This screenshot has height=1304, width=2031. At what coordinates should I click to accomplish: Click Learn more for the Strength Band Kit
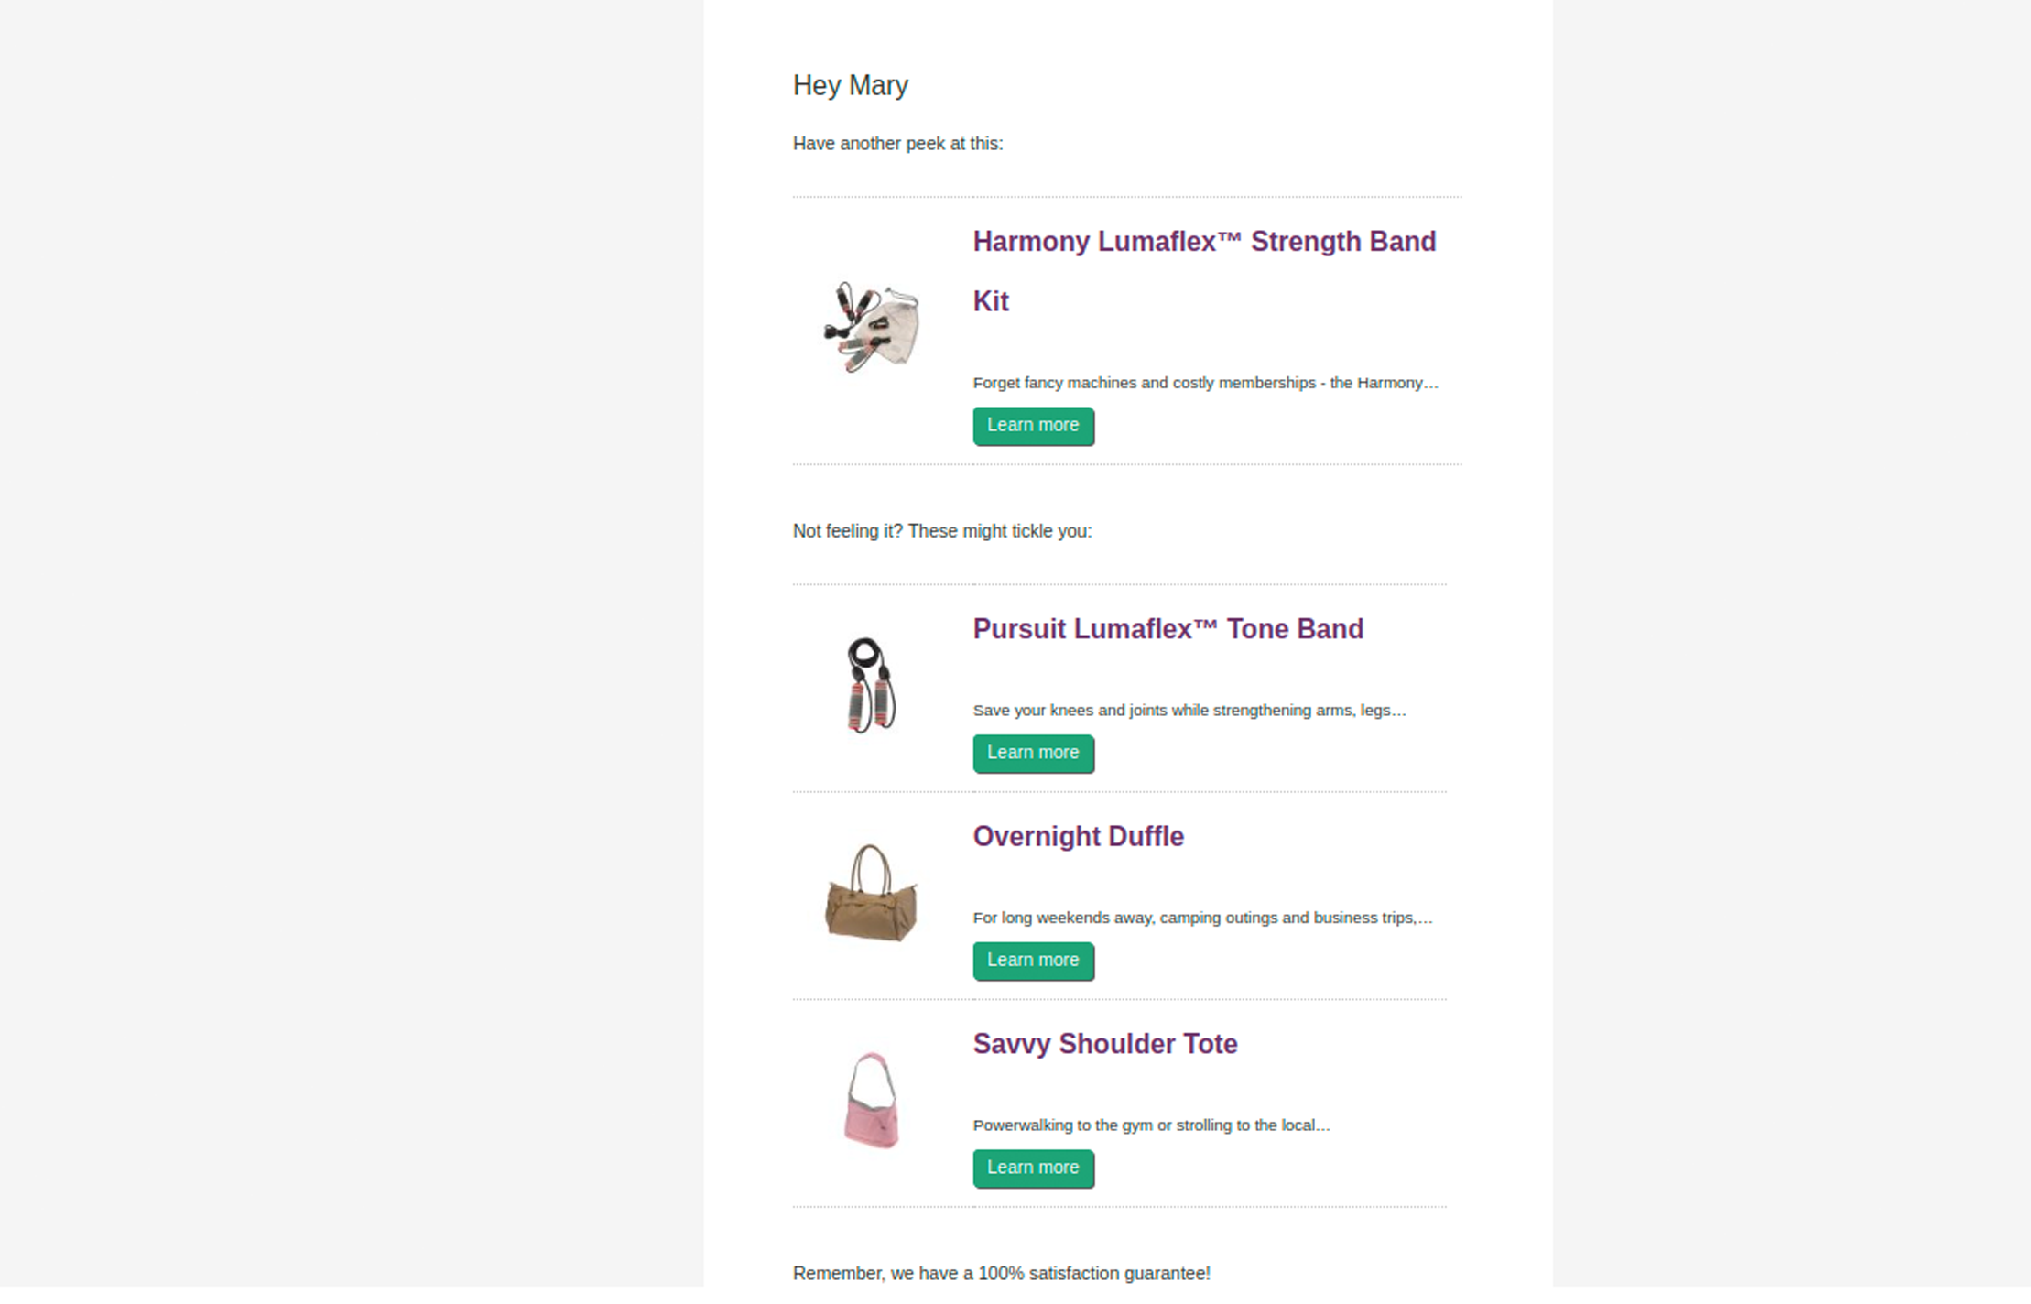coord(1033,426)
